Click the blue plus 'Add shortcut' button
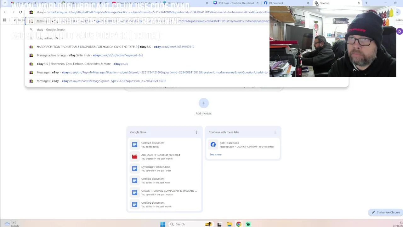This screenshot has height=227, width=403. pyautogui.click(x=204, y=103)
